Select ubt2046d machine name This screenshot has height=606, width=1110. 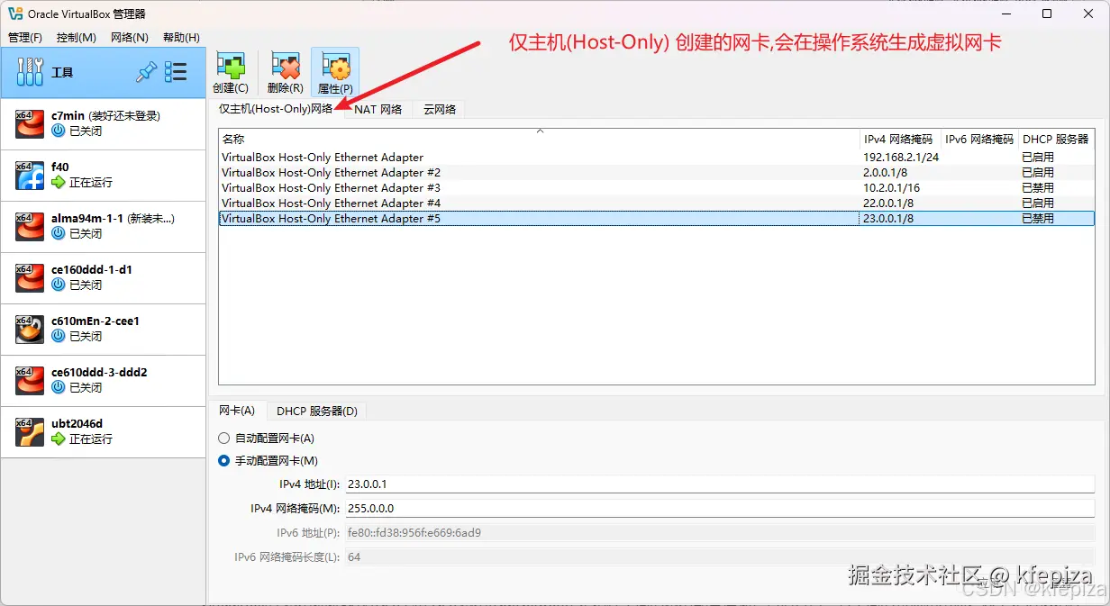click(x=77, y=423)
